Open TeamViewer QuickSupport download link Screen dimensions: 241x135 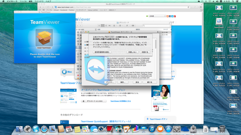(106, 121)
